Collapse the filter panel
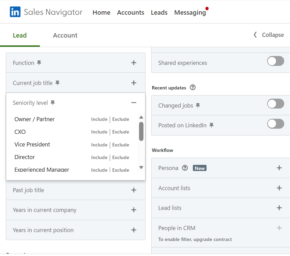Image resolution: width=290 pixels, height=256 pixels. point(269,35)
